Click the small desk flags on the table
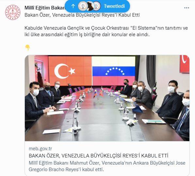 click(98, 95)
